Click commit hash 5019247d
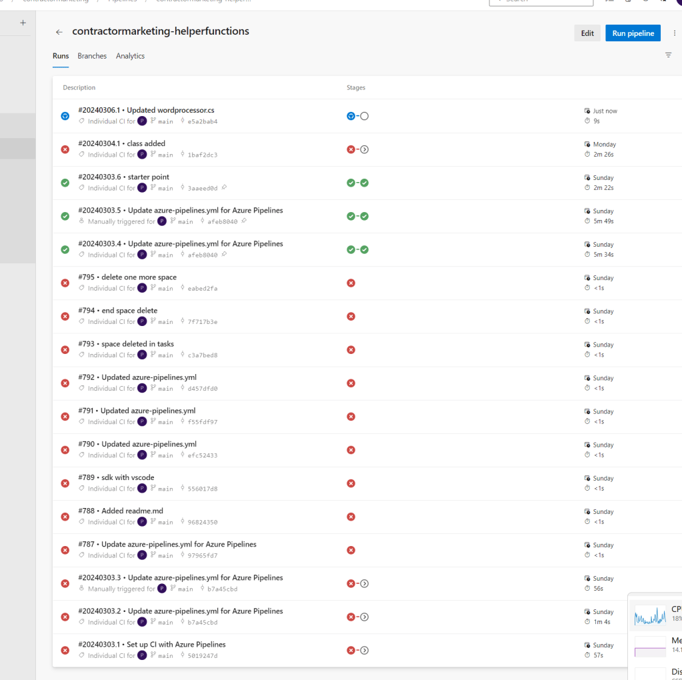Image resolution: width=682 pixels, height=680 pixels. pyautogui.click(x=202, y=655)
